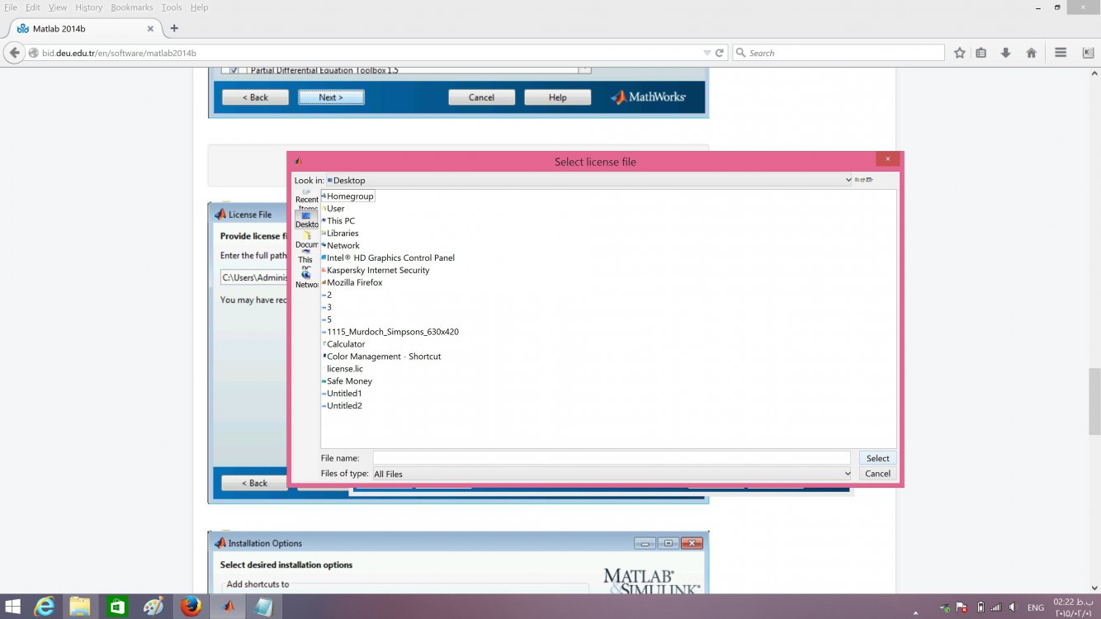Click Cancel in the Select license file dialog
This screenshot has width=1101, height=619.
point(877,474)
